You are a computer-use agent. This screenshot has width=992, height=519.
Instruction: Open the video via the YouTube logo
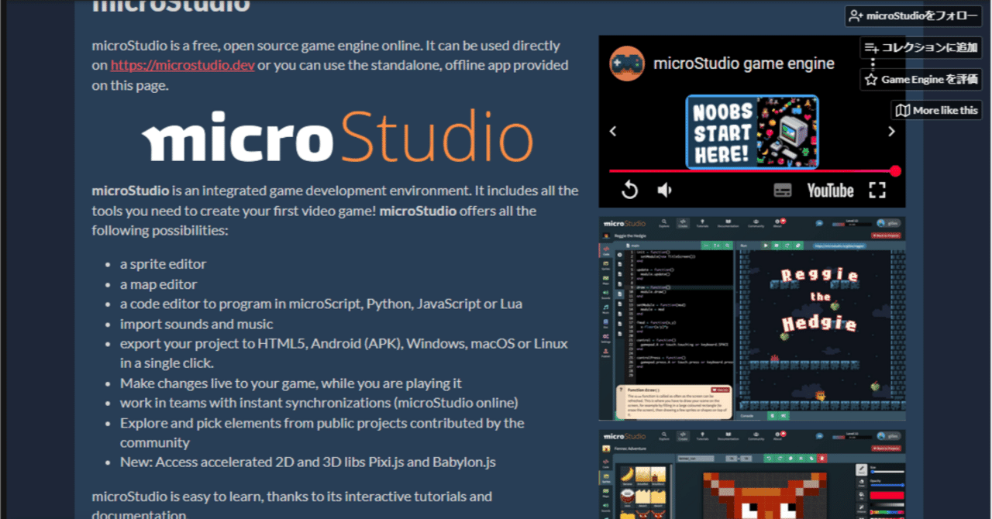point(830,189)
